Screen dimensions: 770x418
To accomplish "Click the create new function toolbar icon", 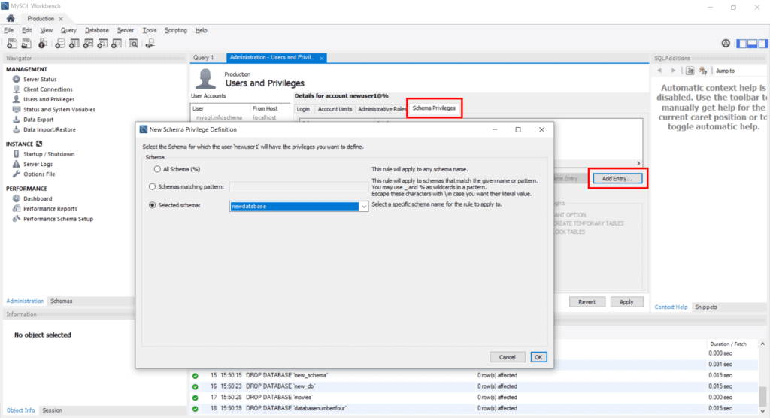I will (x=117, y=44).
